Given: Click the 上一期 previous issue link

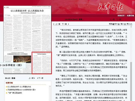Looking at the screenshot, I should click(x=112, y=19).
